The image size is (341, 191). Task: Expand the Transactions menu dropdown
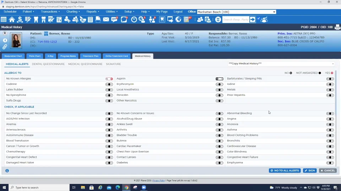pyautogui.click(x=50, y=11)
